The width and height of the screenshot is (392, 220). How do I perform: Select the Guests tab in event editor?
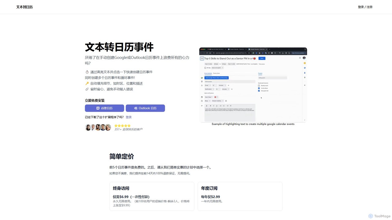tap(260, 73)
